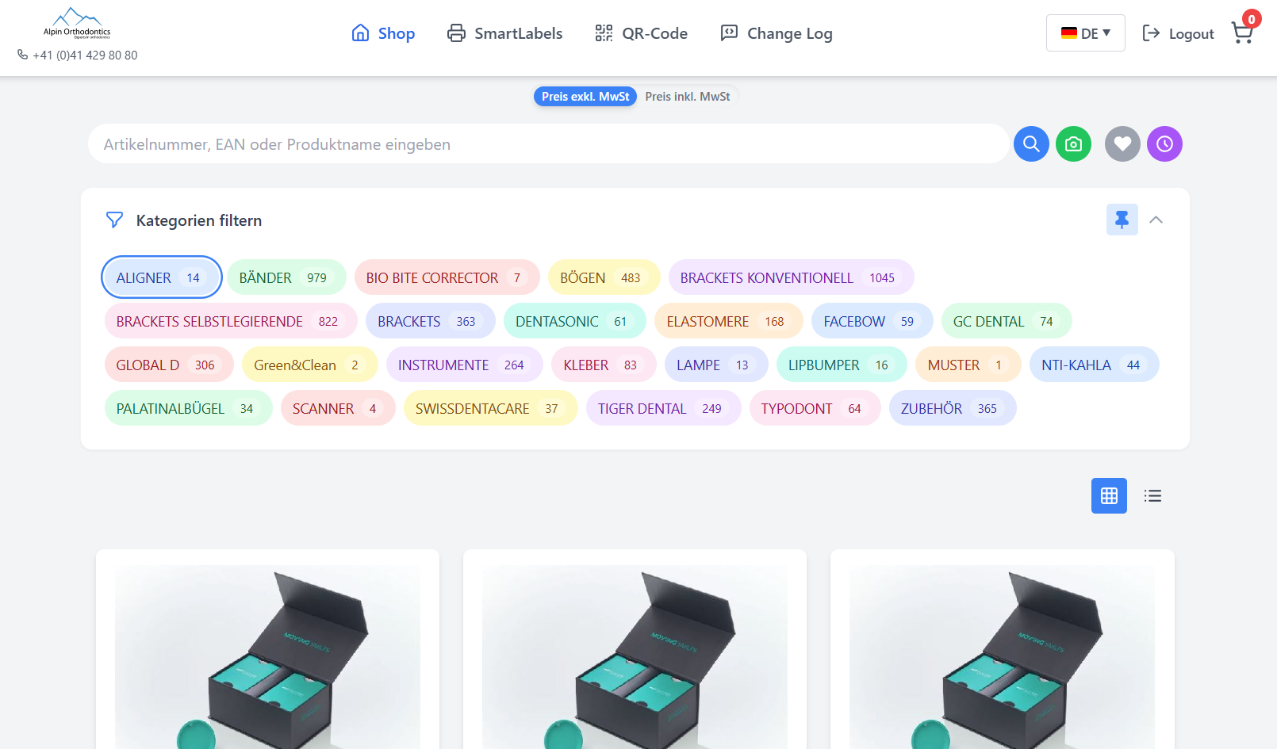The width and height of the screenshot is (1277, 749).
Task: Toggle the BÄNDER category filter
Action: click(286, 277)
